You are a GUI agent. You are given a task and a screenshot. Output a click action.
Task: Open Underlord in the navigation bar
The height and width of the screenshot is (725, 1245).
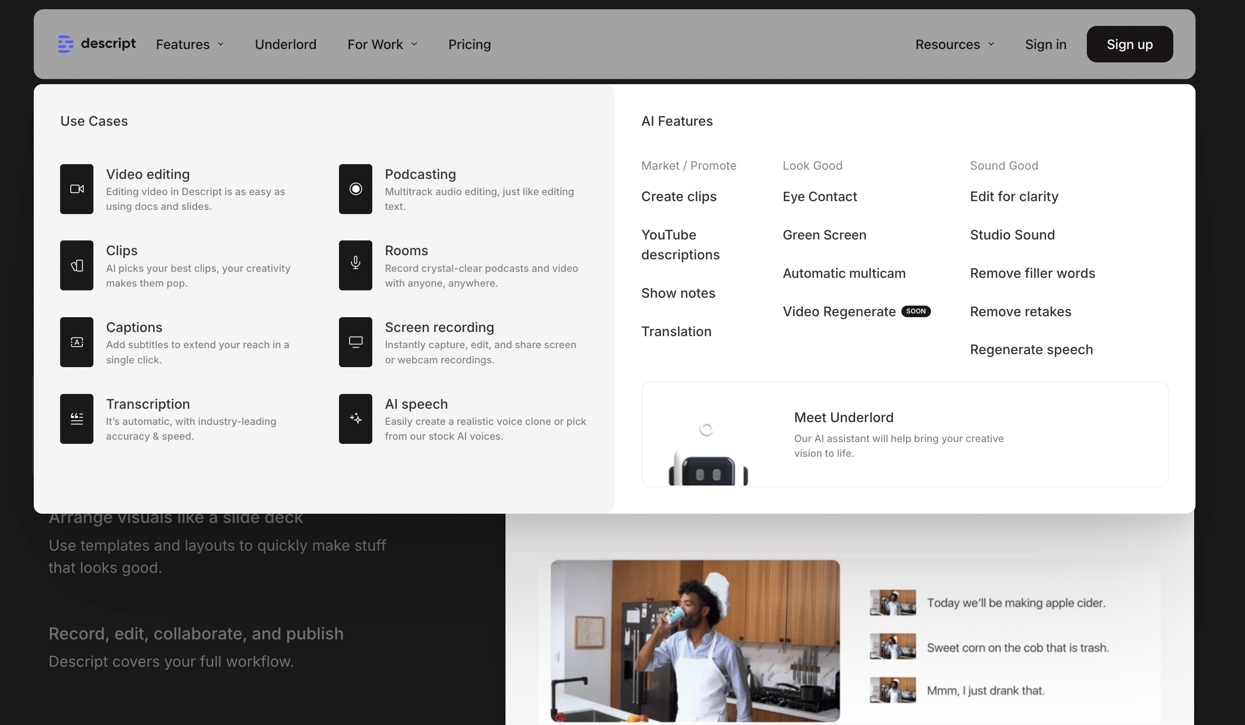pyautogui.click(x=285, y=44)
